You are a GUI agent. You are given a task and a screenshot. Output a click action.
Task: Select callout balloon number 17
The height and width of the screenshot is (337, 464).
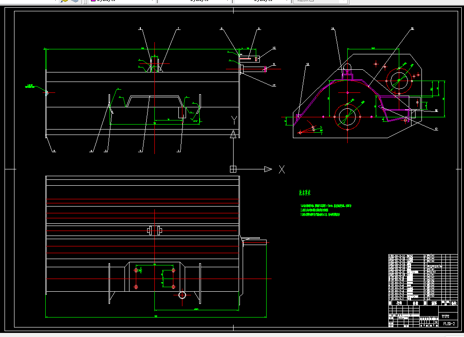click(436, 129)
